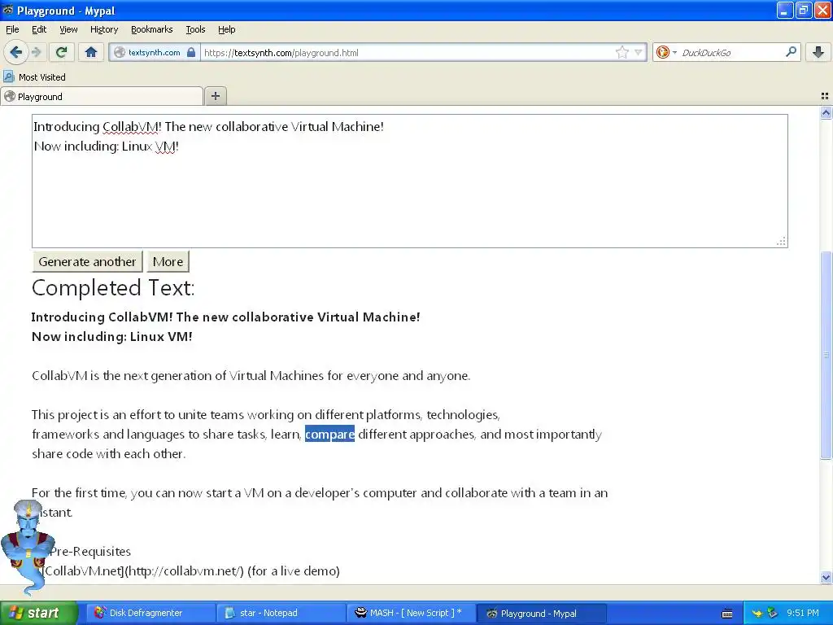Click the Mypal raccoon title bar icon
Viewport: 833px width, 625px height.
(x=7, y=10)
